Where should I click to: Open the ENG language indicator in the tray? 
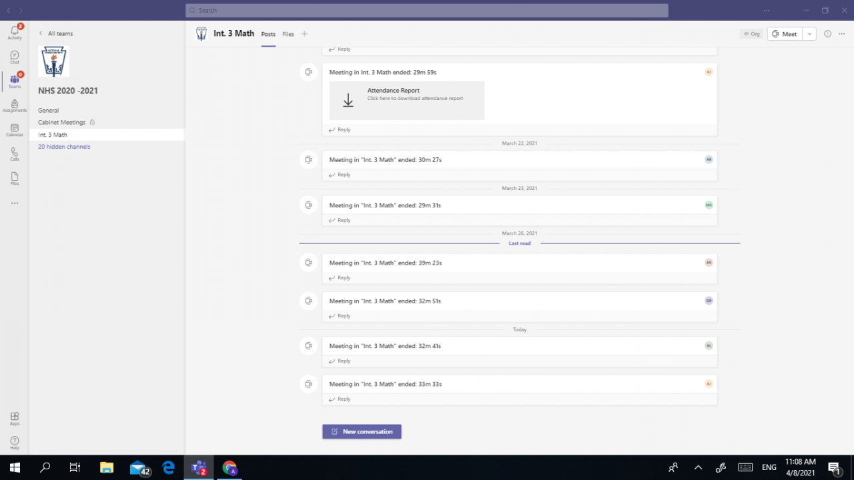tap(769, 467)
